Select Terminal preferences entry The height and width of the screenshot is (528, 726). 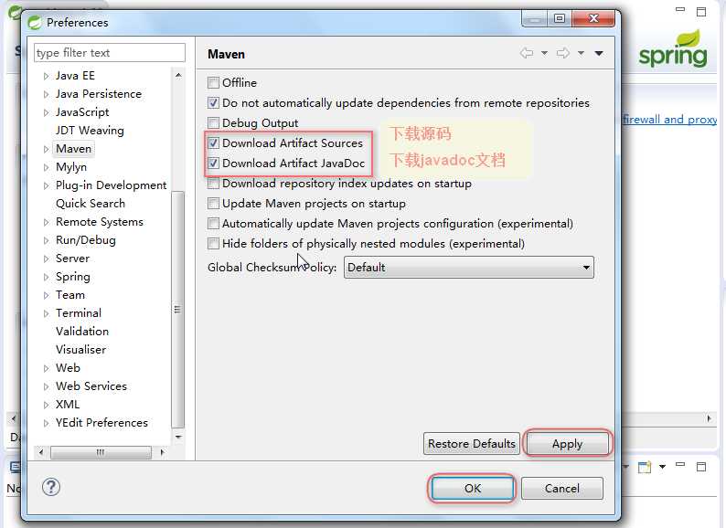(x=79, y=313)
